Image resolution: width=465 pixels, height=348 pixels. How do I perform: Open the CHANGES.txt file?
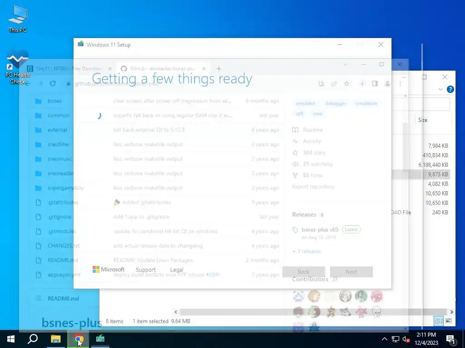tap(64, 246)
